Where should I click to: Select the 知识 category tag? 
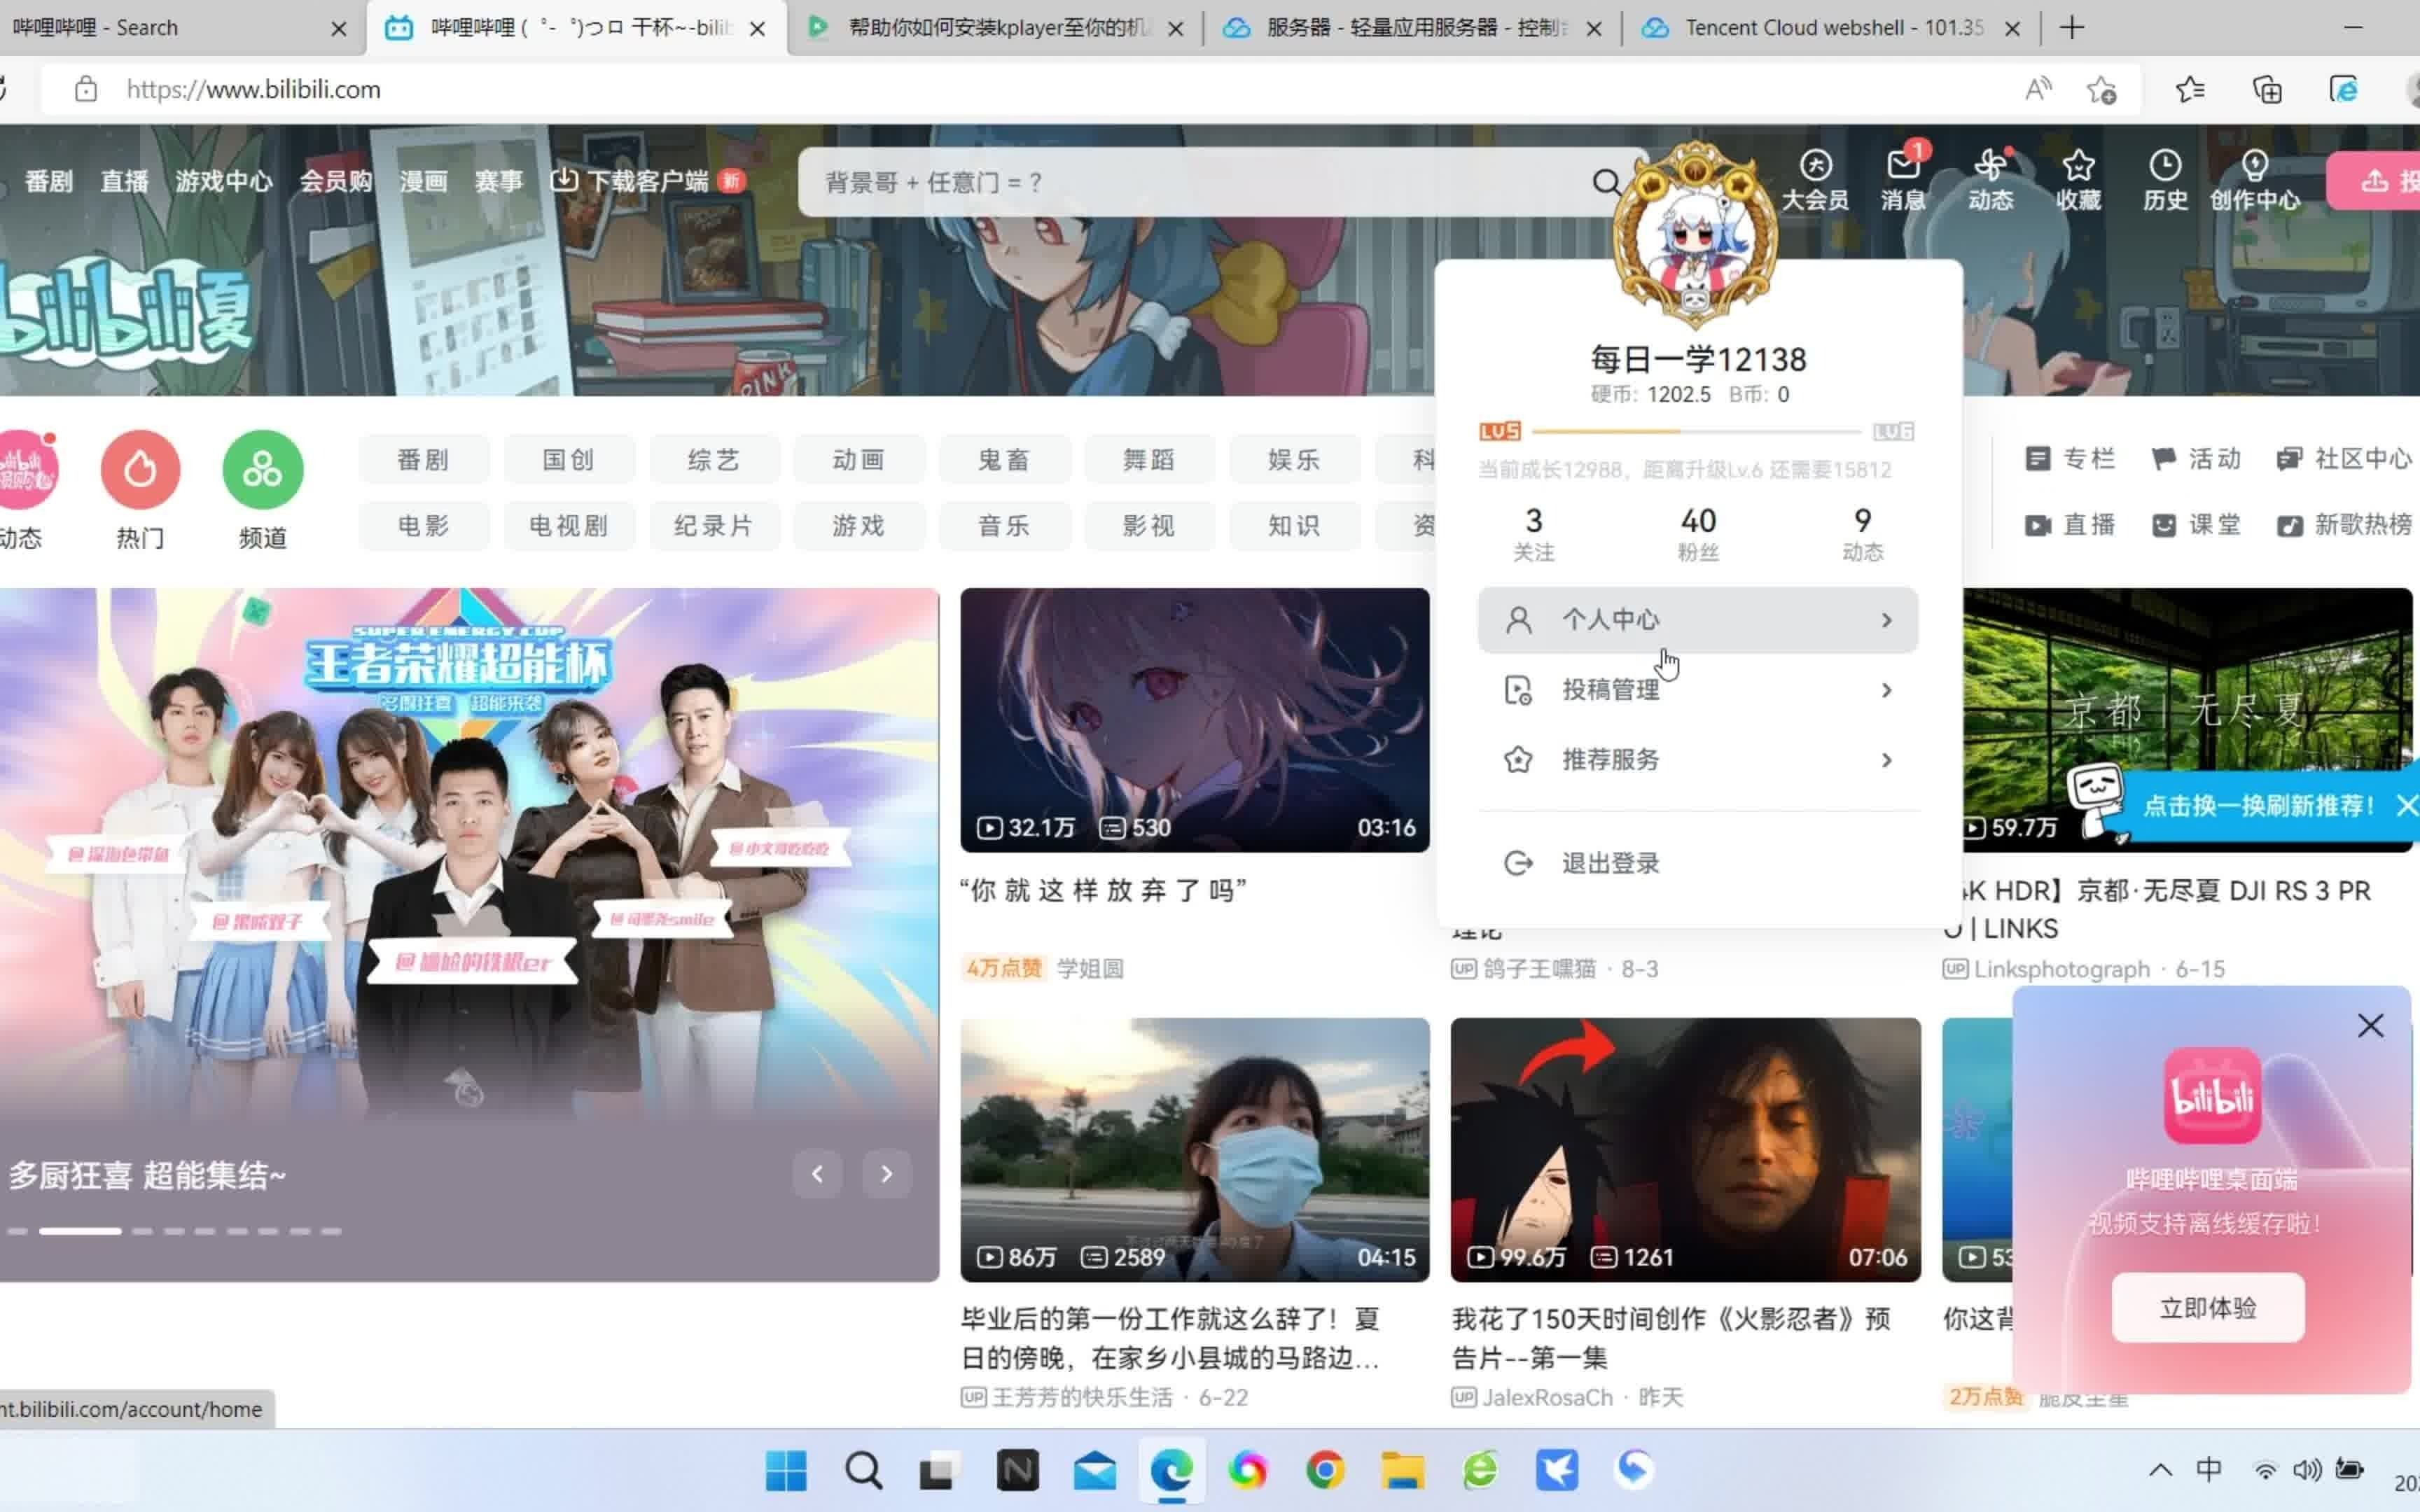[1293, 526]
